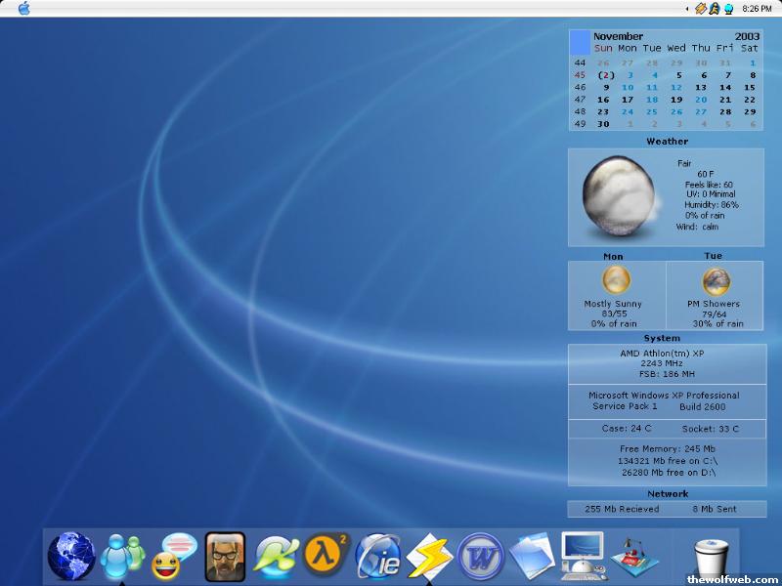This screenshot has height=586, width=782.
Task: Click the Apple logo menu at top left
Action: click(24, 9)
